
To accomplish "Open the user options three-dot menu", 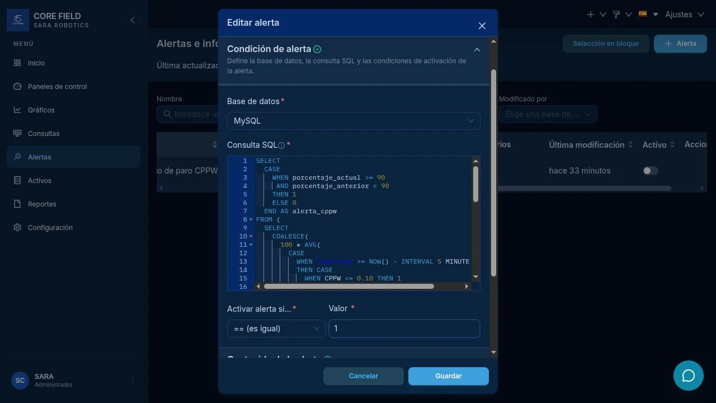I will [133, 381].
